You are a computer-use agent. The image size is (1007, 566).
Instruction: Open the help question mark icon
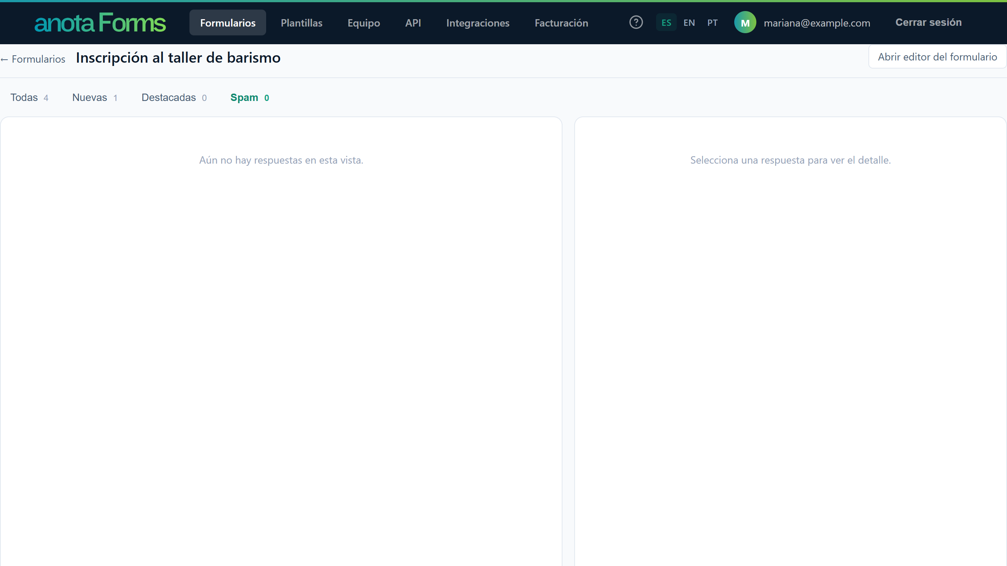(x=636, y=22)
